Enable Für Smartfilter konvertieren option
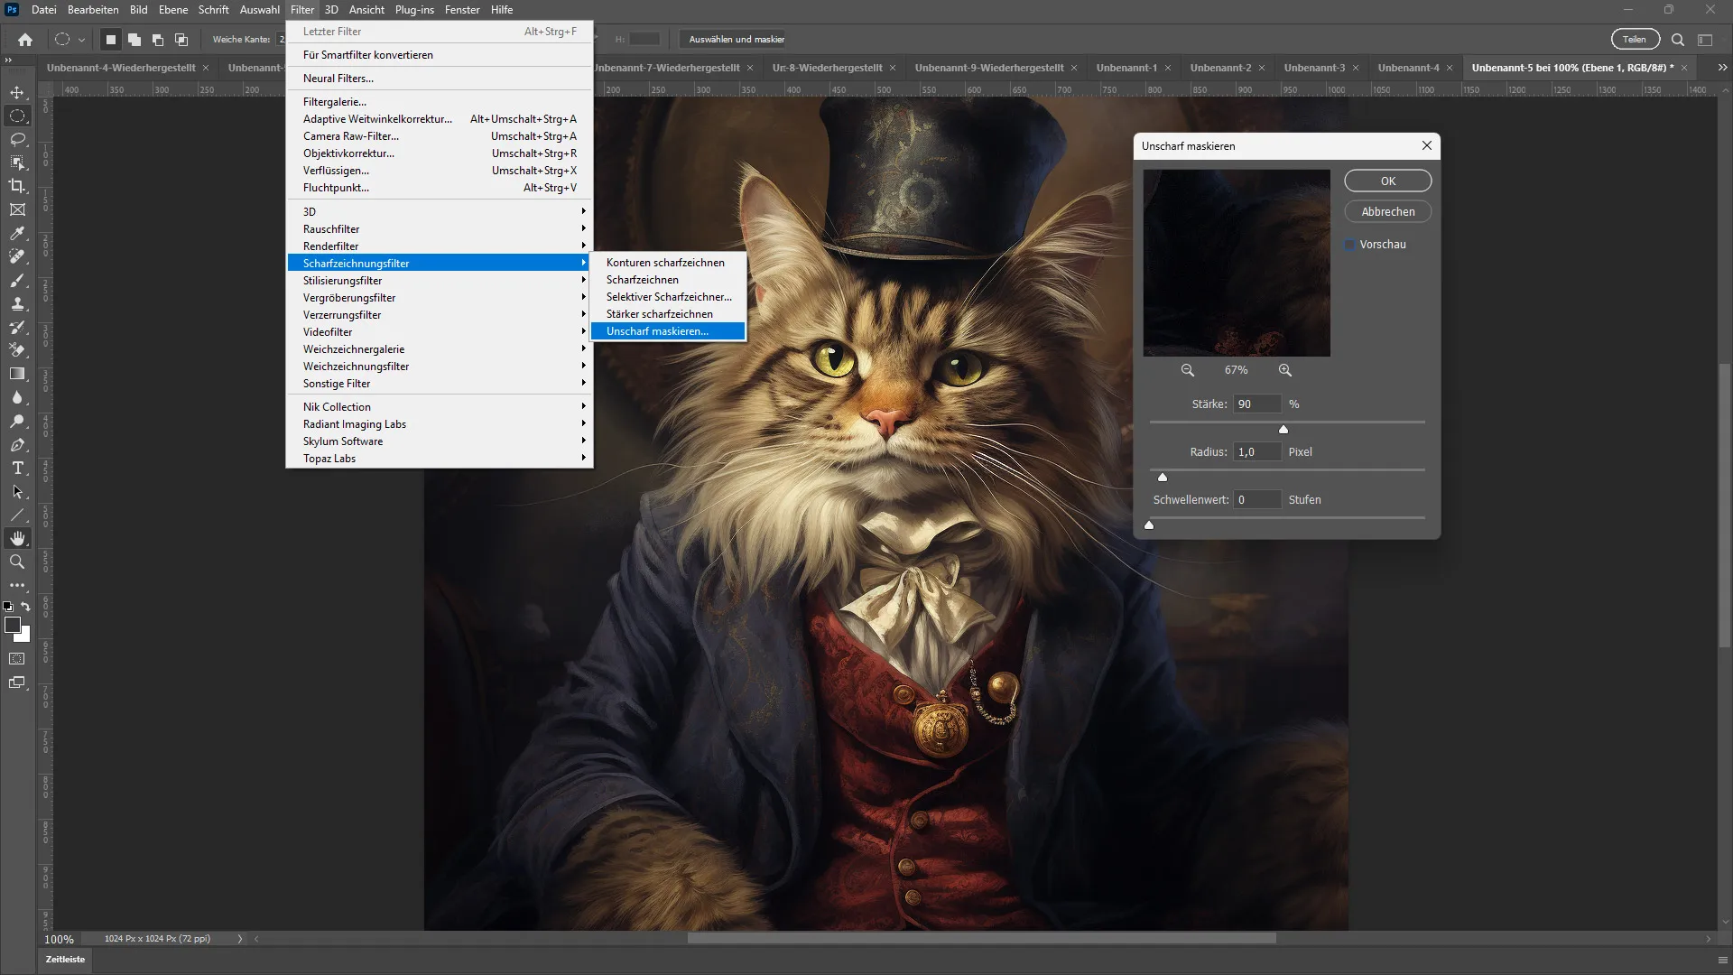 pos(367,55)
